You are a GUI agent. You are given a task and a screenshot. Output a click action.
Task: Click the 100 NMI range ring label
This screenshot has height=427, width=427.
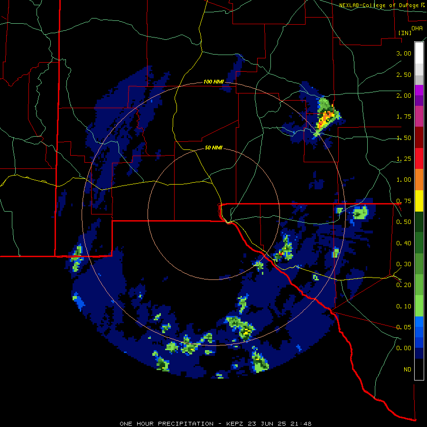pos(213,82)
